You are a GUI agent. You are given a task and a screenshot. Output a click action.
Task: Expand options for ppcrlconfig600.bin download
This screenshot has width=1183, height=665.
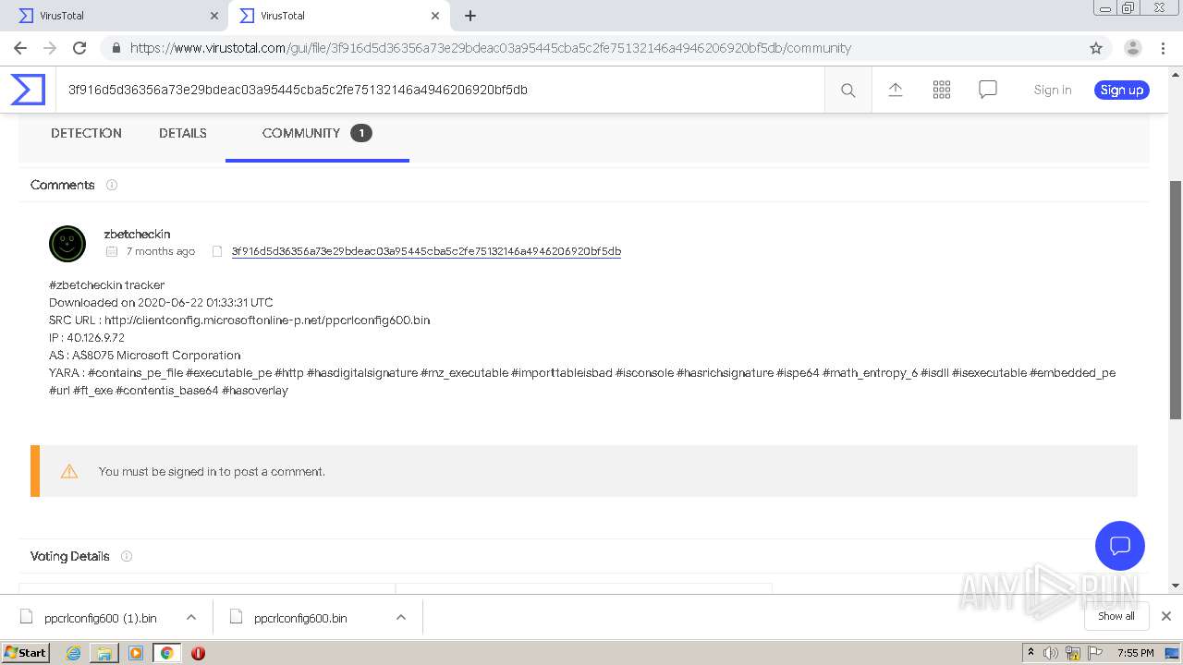pyautogui.click(x=401, y=617)
